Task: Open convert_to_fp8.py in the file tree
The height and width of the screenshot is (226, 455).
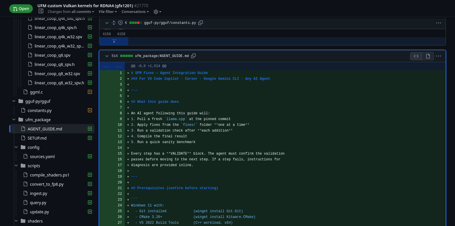Action: coord(47,184)
